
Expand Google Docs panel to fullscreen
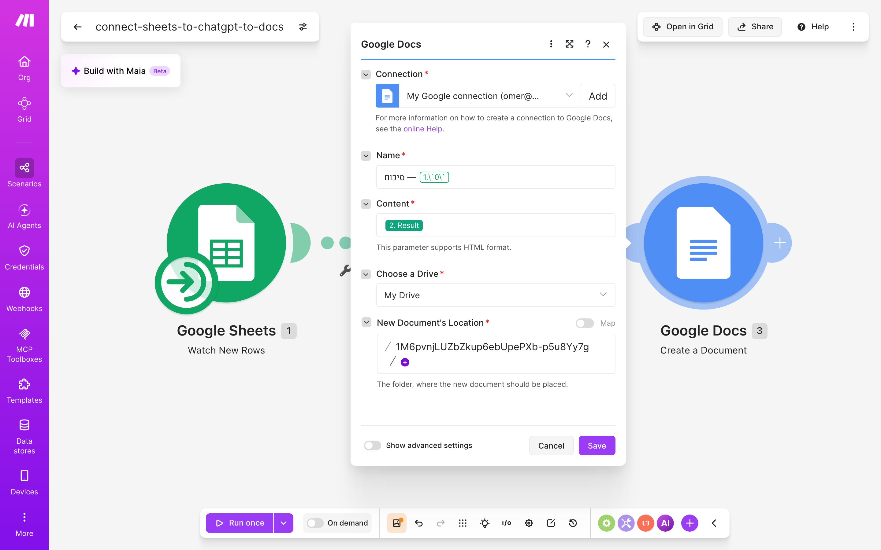point(569,44)
